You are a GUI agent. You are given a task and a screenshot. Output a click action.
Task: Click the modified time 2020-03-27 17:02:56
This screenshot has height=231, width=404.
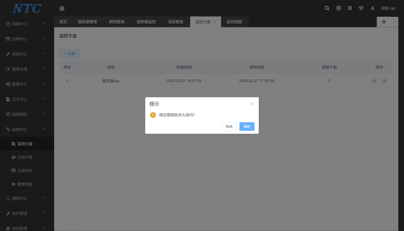[257, 81]
